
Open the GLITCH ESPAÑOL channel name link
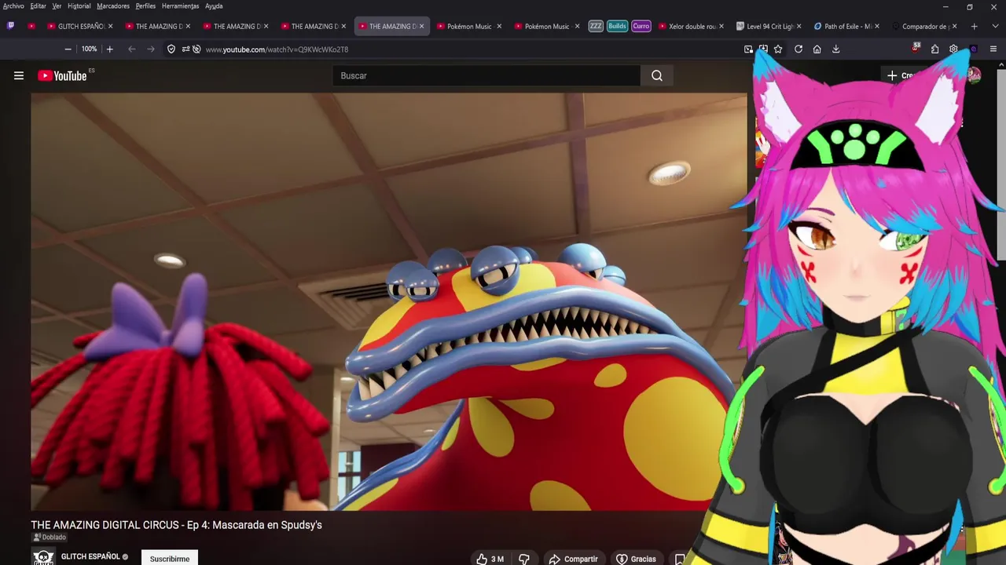[x=90, y=556]
